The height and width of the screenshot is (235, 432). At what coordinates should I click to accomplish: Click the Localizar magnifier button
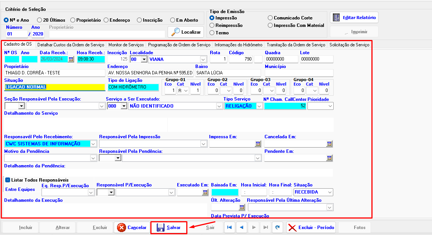(186, 32)
